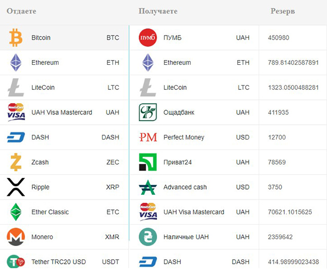This screenshot has height=269, width=327.
Task: Click the Наличные UAH hryvnia icon
Action: click(148, 237)
